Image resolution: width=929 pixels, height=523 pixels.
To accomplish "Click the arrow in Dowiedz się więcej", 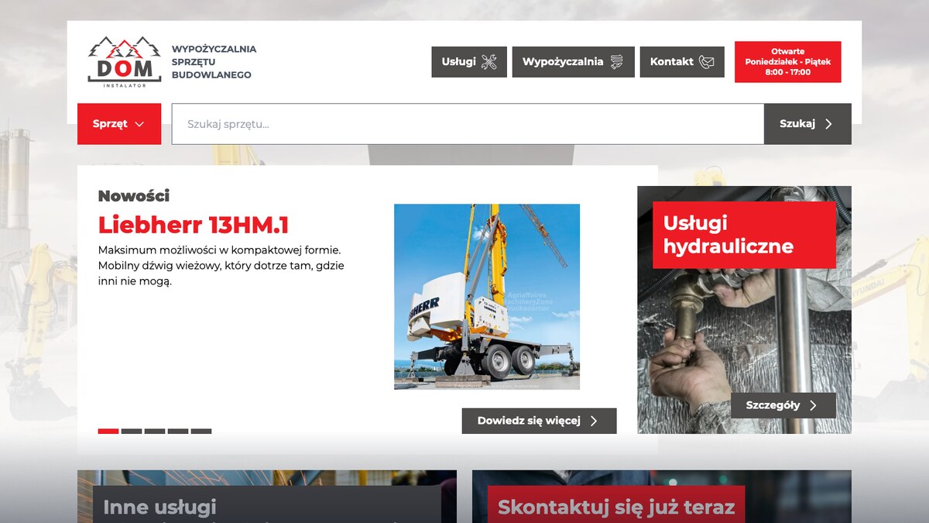I will click(594, 421).
